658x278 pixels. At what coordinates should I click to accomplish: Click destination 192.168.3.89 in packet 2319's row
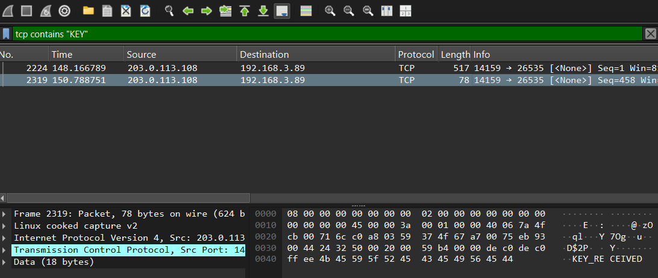[x=272, y=80]
